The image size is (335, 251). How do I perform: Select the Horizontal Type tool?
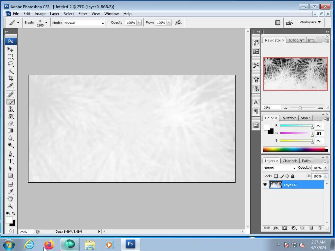[10, 161]
